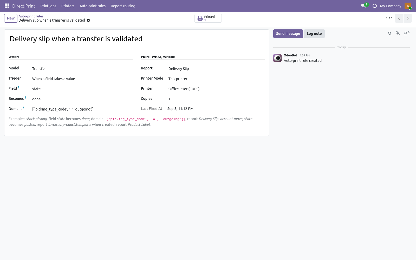
Task: Click Log note button
Action: click(x=314, y=34)
